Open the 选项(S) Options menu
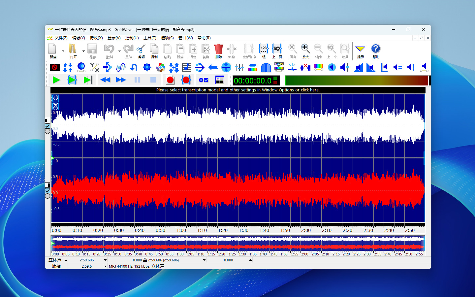475x297 pixels. tap(167, 38)
